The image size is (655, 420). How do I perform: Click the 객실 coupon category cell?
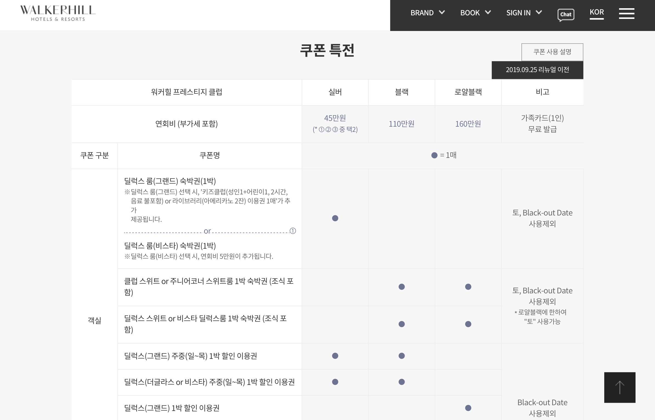(94, 320)
